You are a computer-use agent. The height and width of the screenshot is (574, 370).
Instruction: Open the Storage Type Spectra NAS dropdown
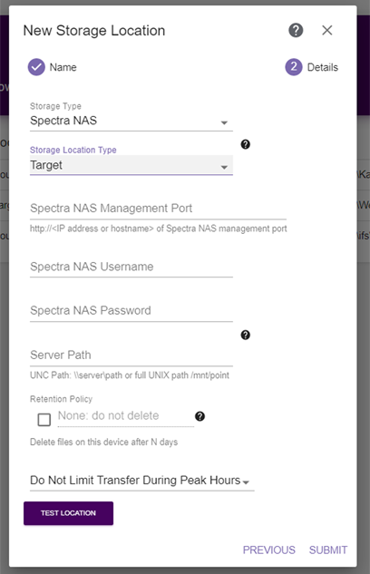tap(131, 121)
